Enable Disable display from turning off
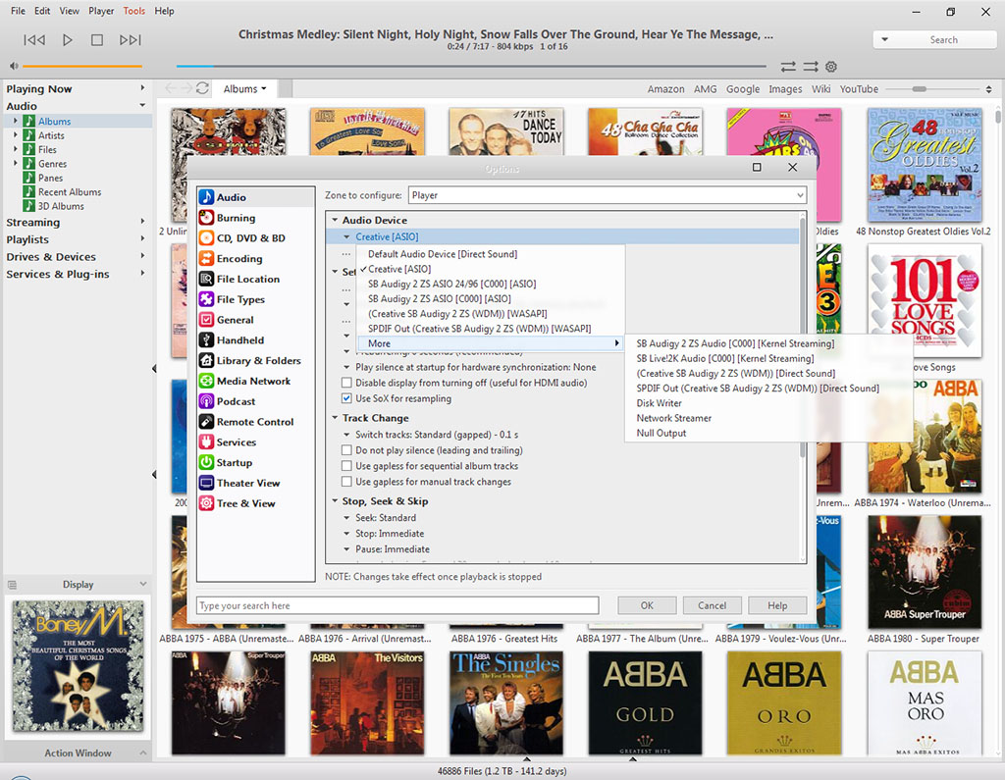The width and height of the screenshot is (1005, 780). pyautogui.click(x=346, y=383)
